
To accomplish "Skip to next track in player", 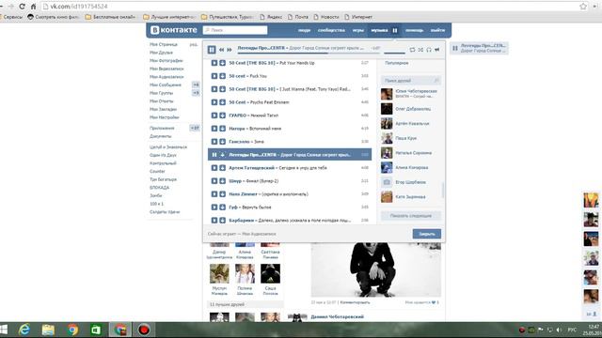I will click(230, 50).
